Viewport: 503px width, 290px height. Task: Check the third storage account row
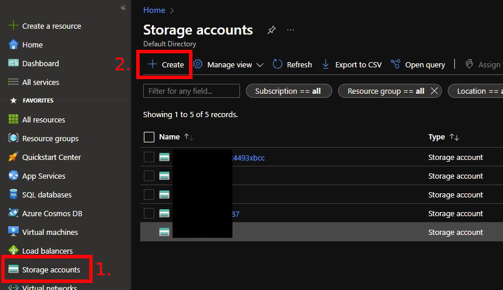coord(149,195)
